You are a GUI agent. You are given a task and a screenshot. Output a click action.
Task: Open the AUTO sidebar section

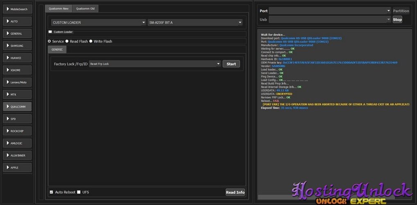17,21
